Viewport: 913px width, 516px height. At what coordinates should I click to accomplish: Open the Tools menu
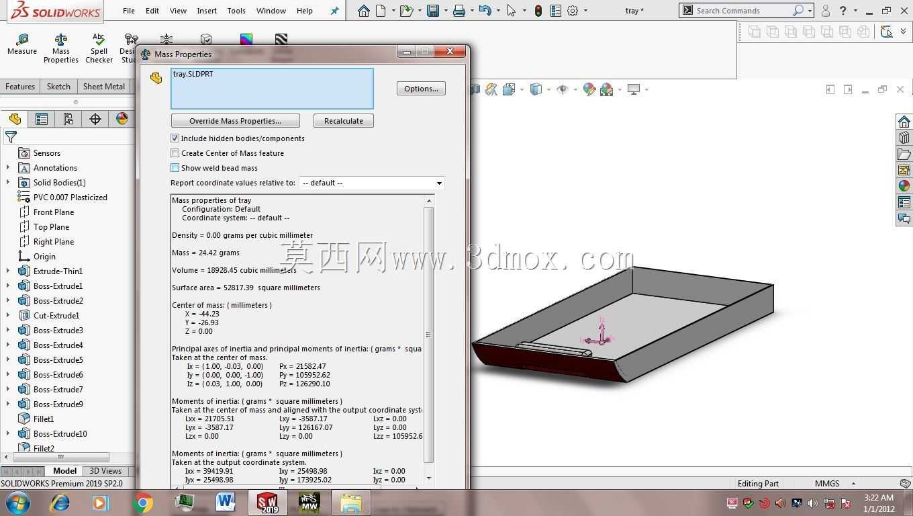point(236,11)
